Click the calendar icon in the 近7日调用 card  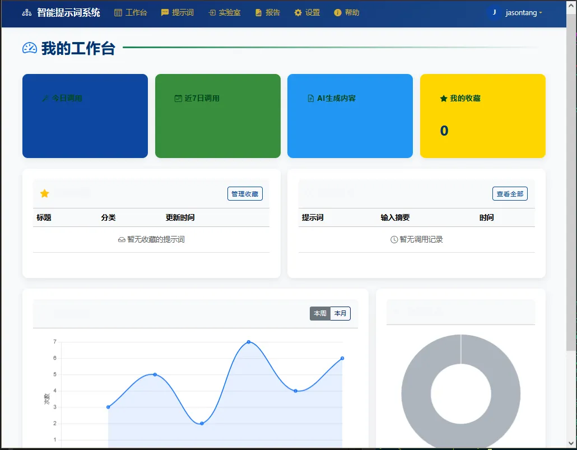[178, 98]
